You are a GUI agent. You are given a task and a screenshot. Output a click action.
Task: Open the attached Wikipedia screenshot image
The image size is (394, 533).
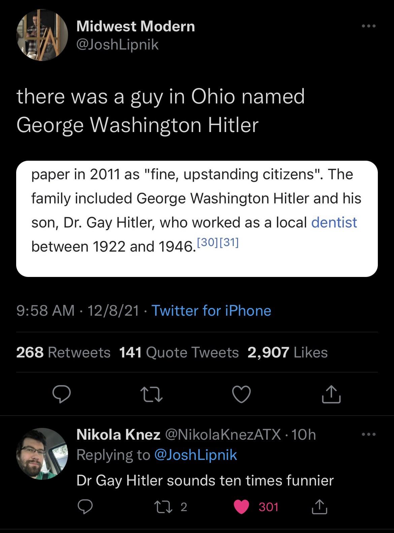pos(197,219)
